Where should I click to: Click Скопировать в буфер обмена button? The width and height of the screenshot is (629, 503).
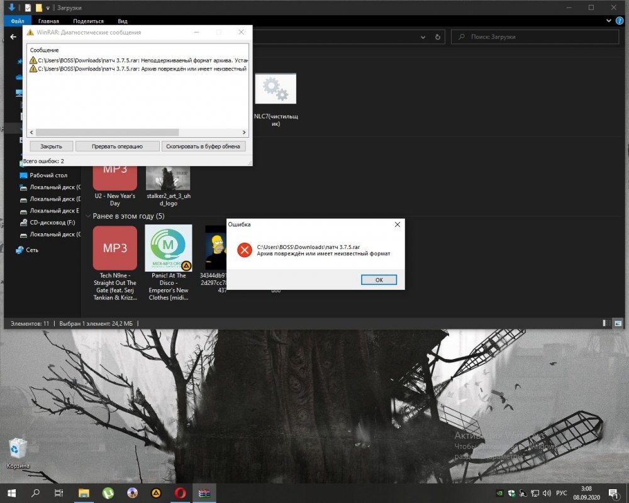tap(204, 146)
